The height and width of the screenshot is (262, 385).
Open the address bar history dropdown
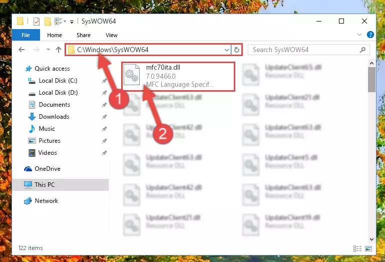coord(227,50)
